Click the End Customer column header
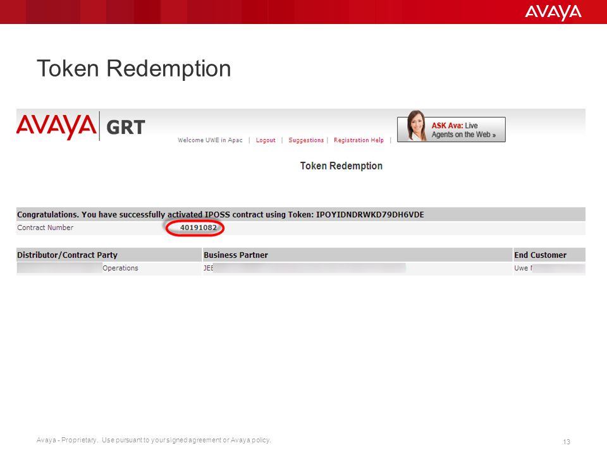This screenshot has height=455, width=607. click(549, 255)
